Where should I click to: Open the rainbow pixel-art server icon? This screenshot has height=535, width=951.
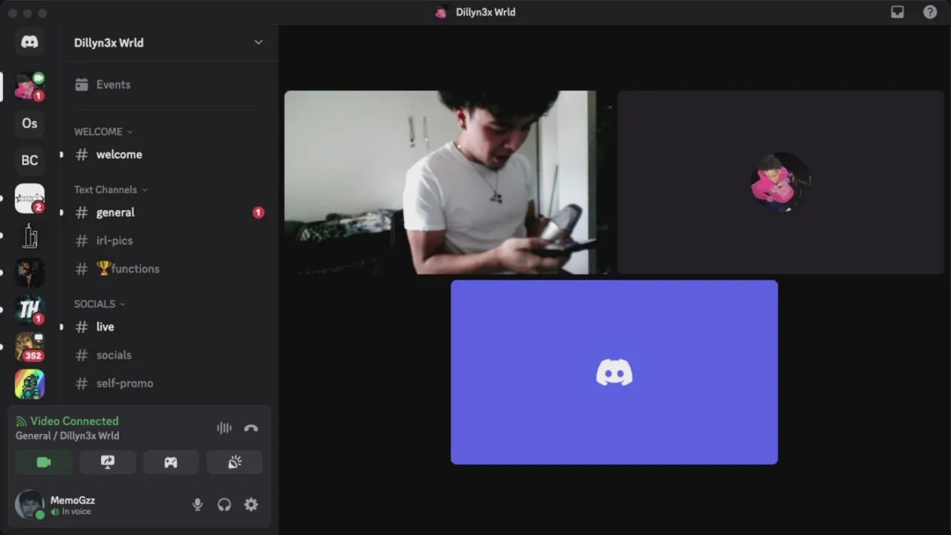pos(30,384)
